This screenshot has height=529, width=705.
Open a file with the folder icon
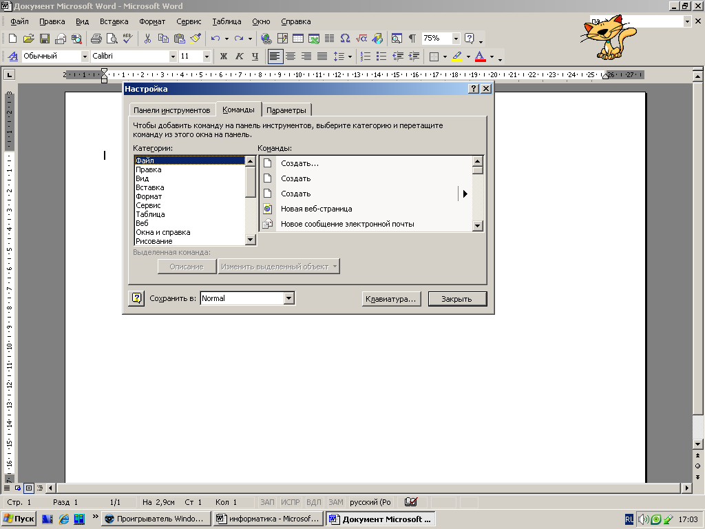28,39
